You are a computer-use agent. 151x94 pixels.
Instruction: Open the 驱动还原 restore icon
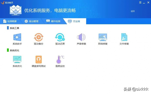tap(60, 37)
